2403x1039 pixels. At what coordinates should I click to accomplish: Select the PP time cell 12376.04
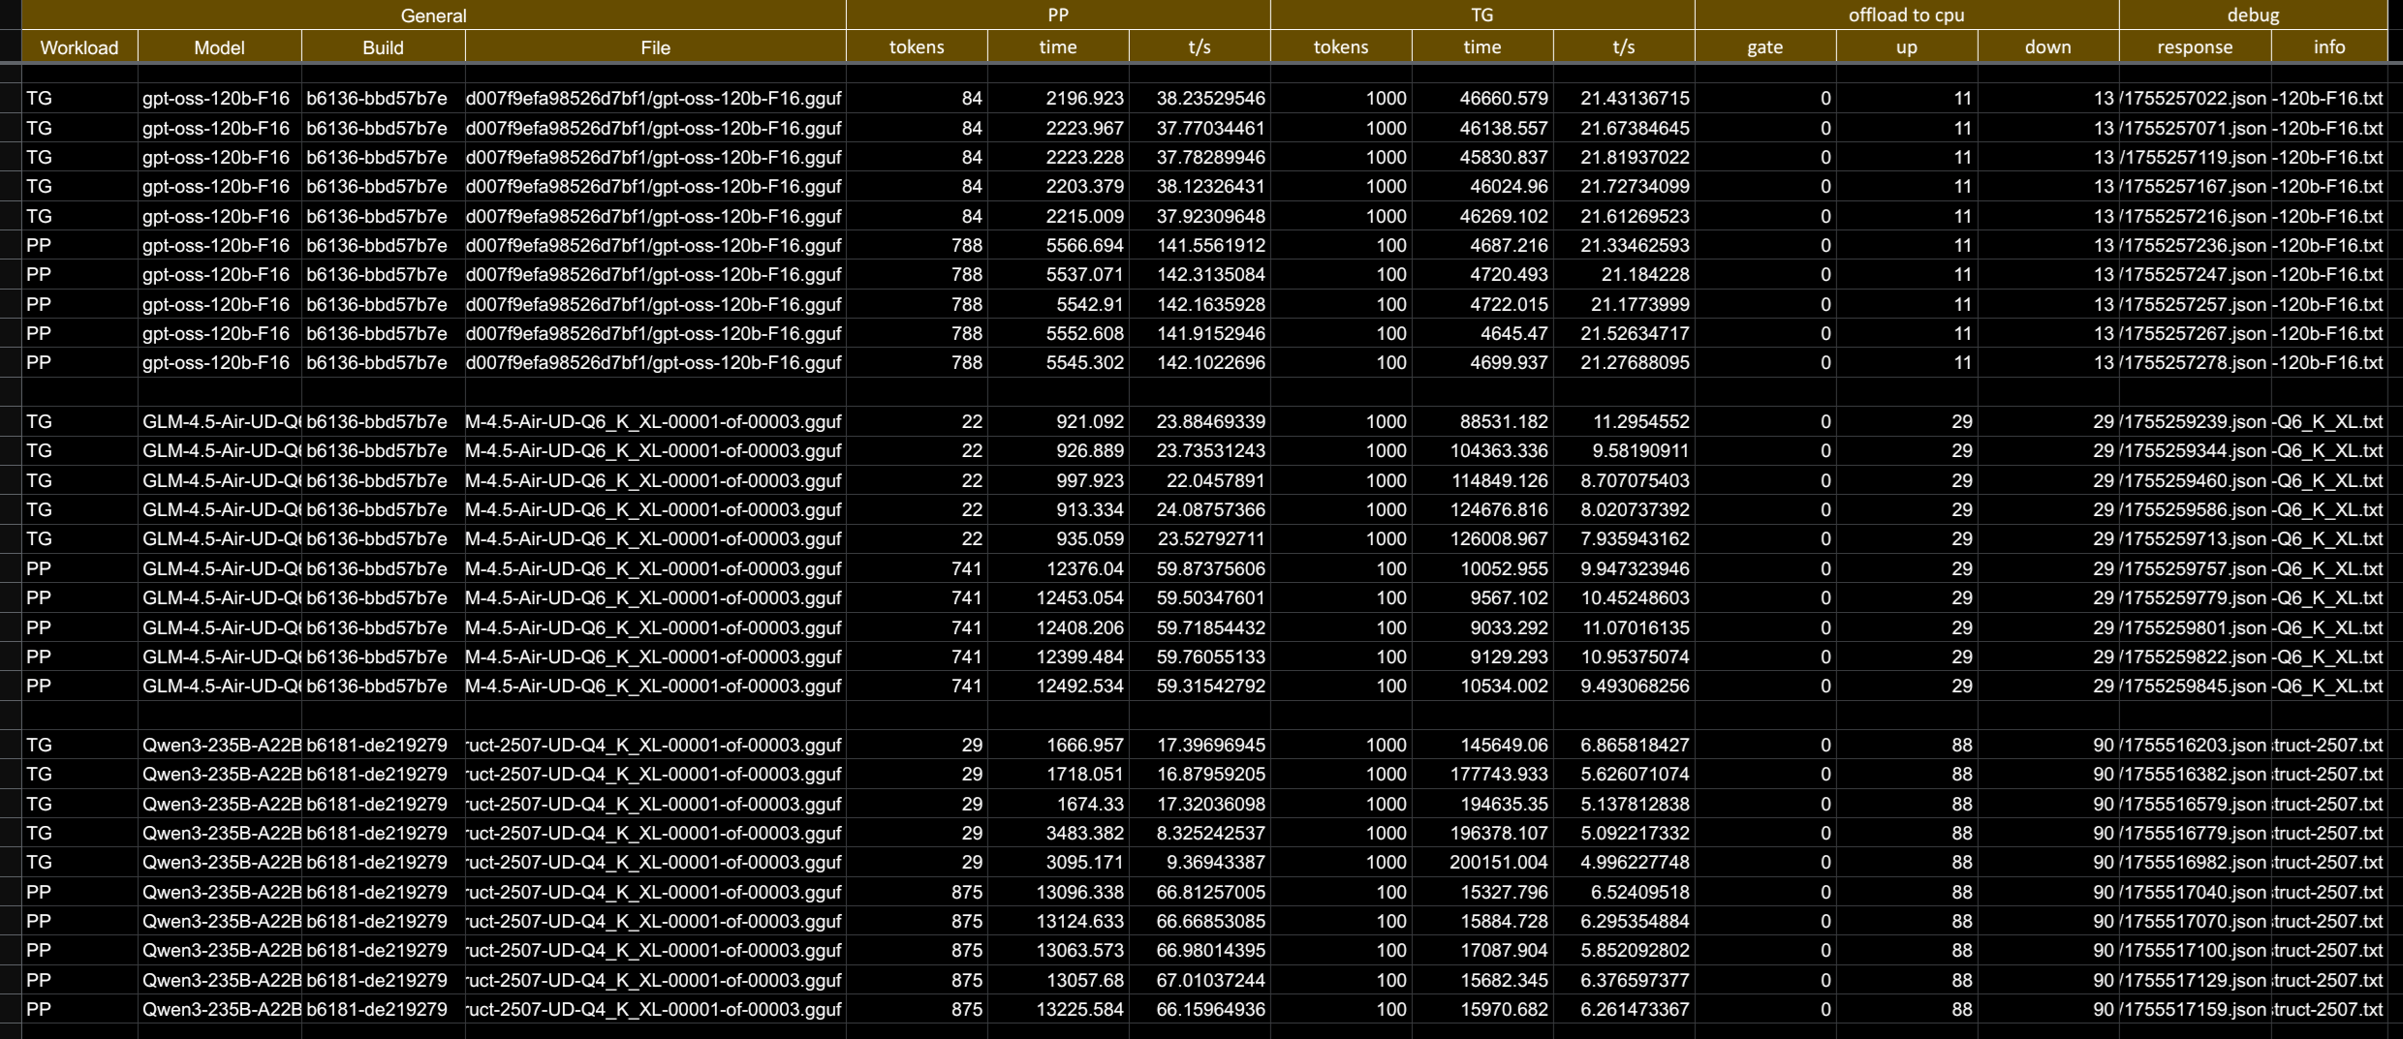tap(1058, 568)
